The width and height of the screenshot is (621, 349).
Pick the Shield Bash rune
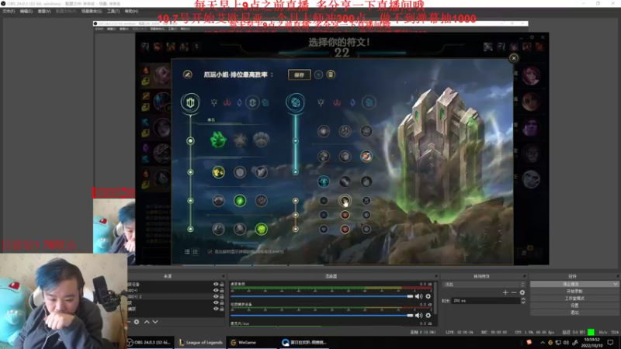(261, 172)
